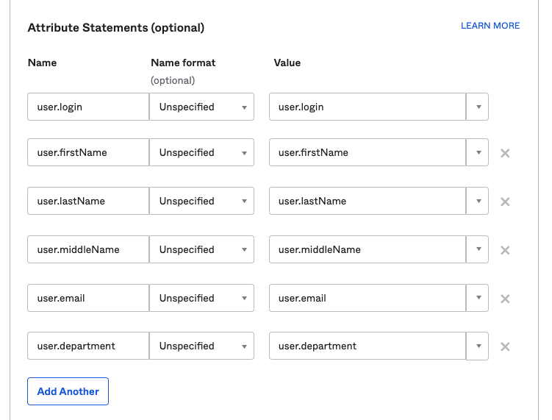Focus the user.lastName value field
Screen dimensions: 552x420
tap(368, 201)
